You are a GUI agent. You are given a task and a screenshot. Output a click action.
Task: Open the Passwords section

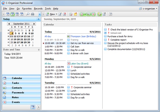21,93
